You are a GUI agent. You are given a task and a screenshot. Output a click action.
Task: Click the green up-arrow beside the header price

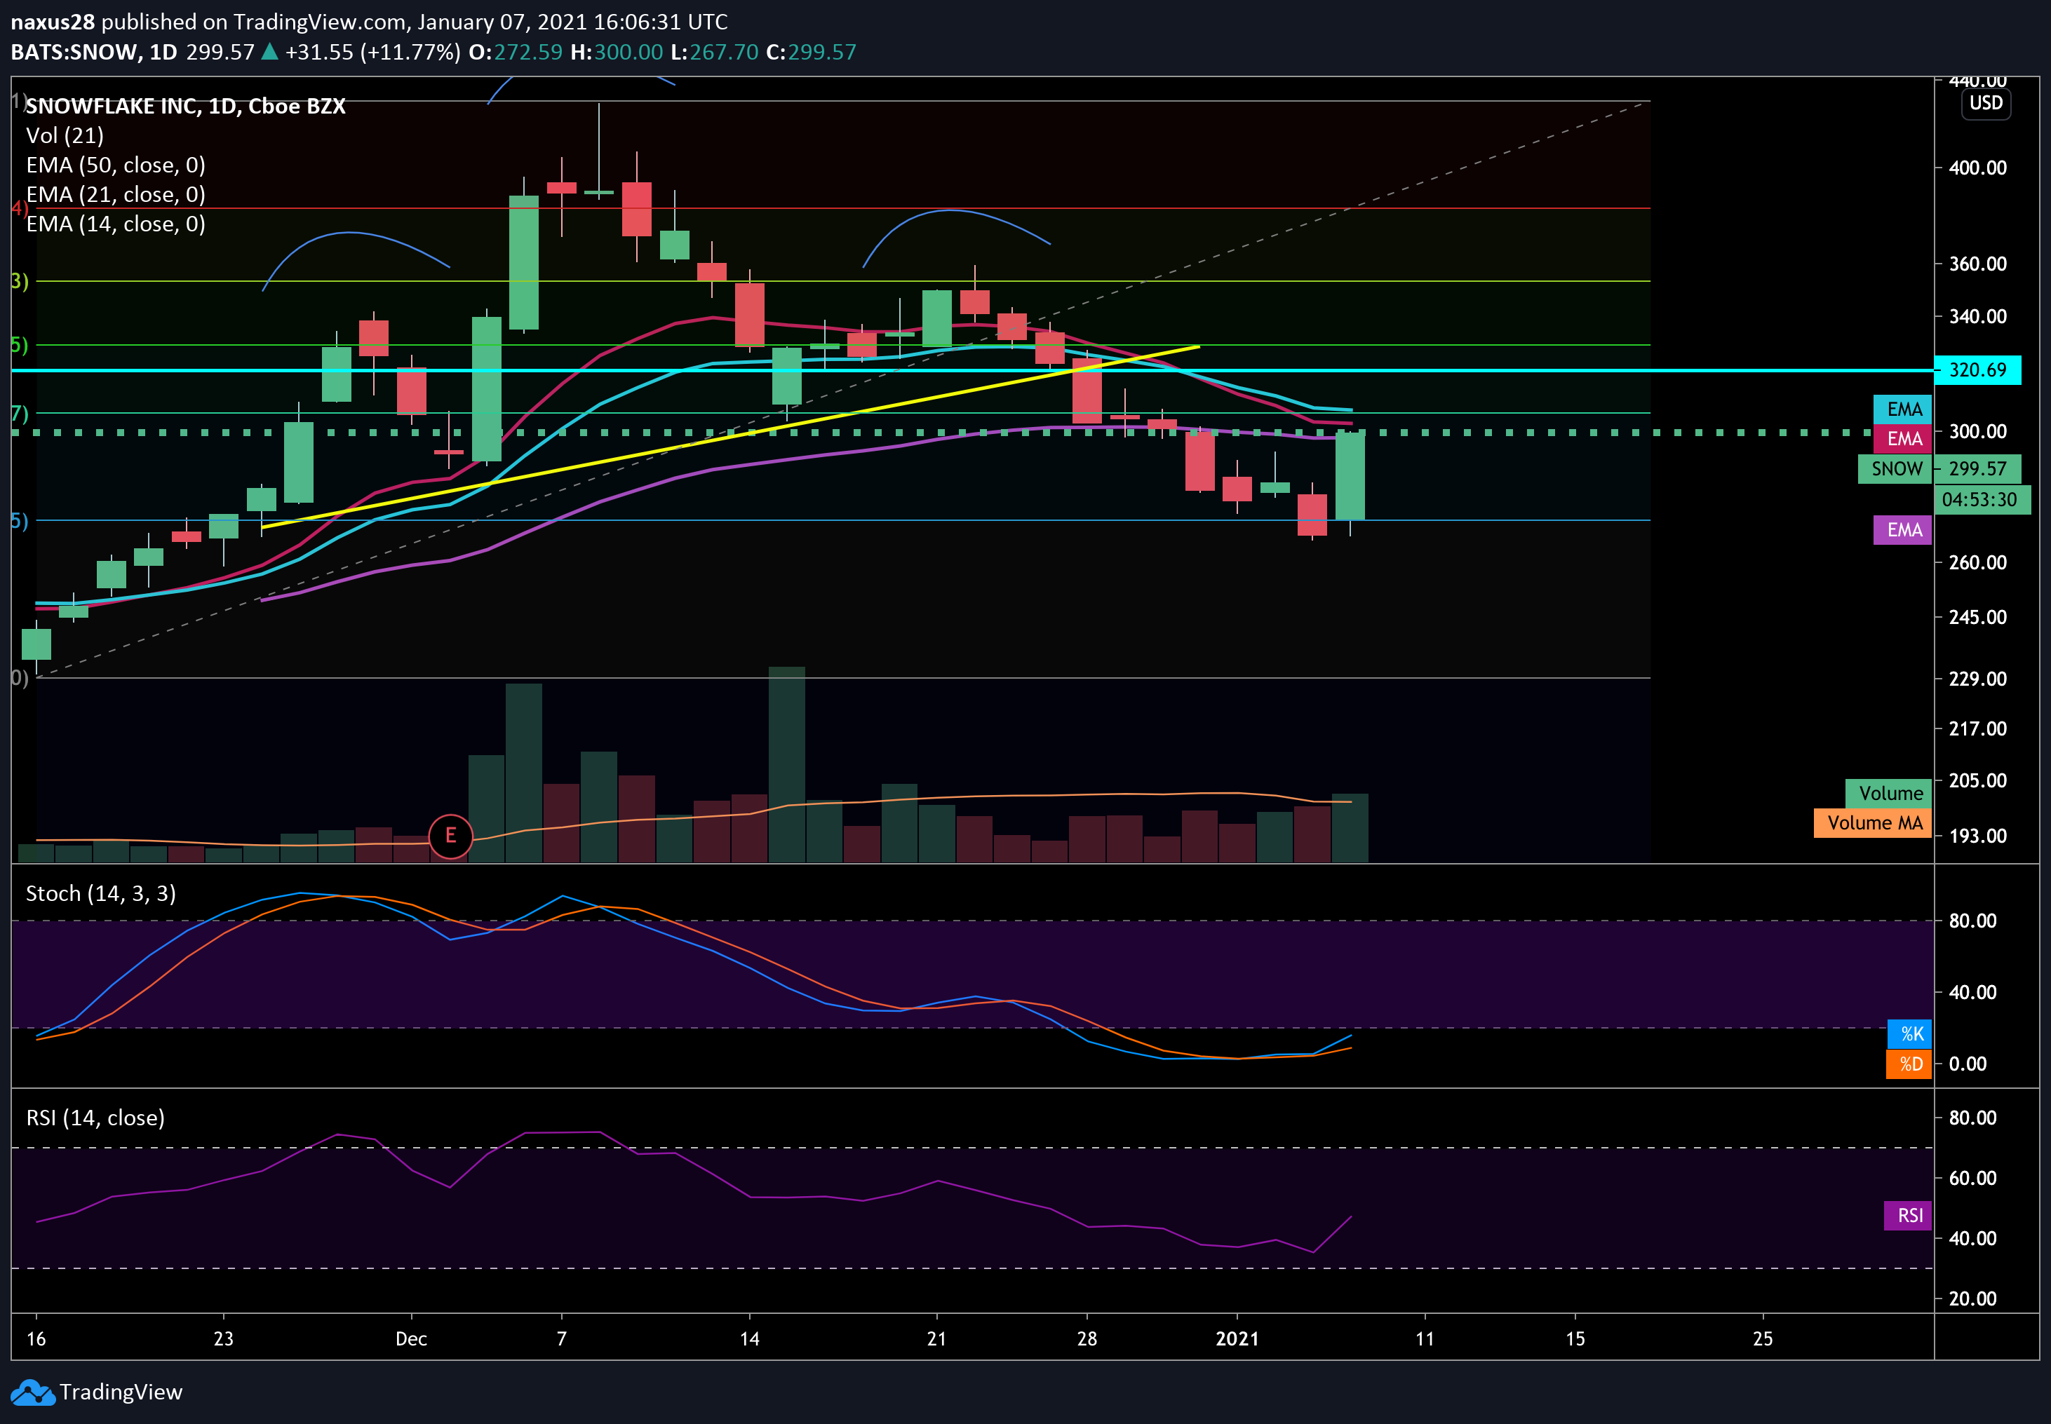click(x=269, y=52)
